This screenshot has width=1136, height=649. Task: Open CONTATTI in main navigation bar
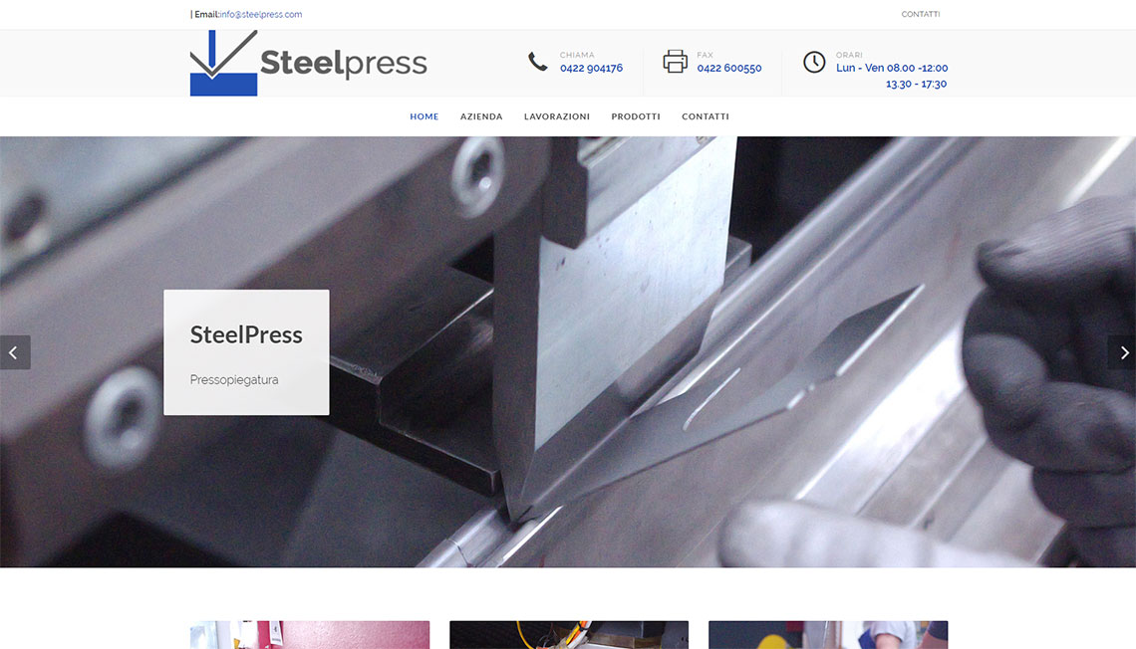[706, 116]
